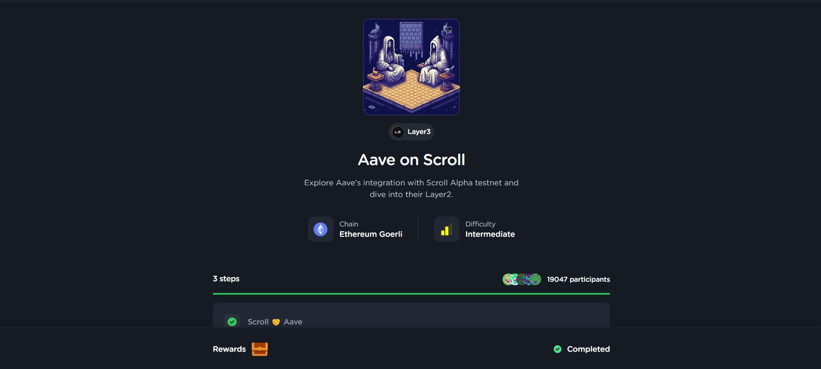Image resolution: width=821 pixels, height=369 pixels.
Task: Open the Aave on Scroll quest artwork
Action: point(411,67)
